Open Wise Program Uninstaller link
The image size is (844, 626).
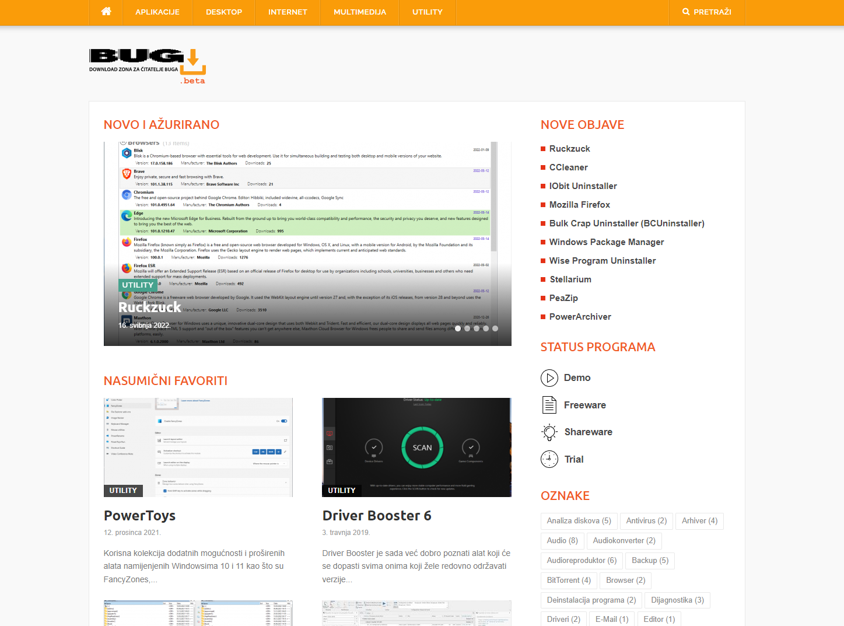click(603, 261)
